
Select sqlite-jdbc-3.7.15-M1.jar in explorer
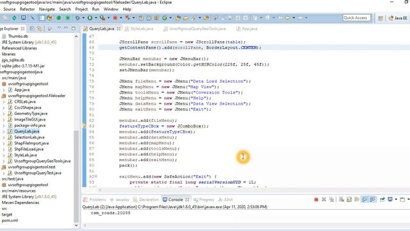(x=23, y=65)
